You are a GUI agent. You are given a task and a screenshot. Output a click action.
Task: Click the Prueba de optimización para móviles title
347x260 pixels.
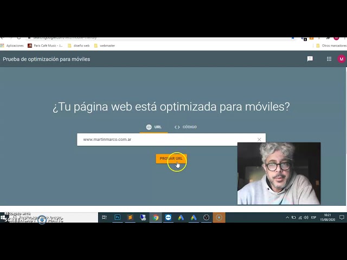(x=47, y=59)
